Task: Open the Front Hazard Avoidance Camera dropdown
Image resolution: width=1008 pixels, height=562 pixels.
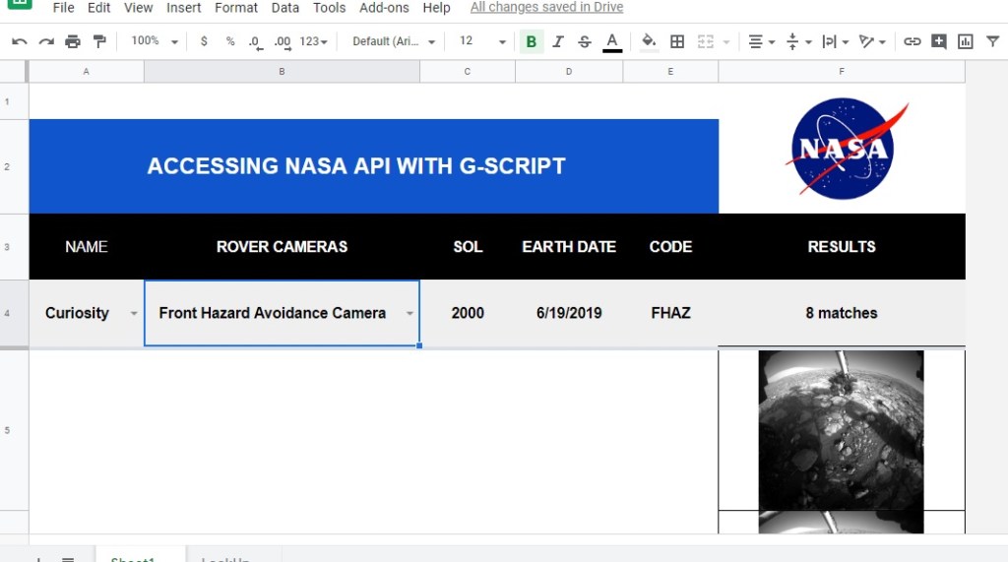Action: 409,314
